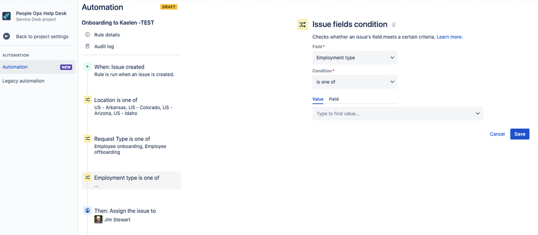Image resolution: width=538 pixels, height=235 pixels.
Task: Select the Employment type is one of step
Action: point(131,181)
